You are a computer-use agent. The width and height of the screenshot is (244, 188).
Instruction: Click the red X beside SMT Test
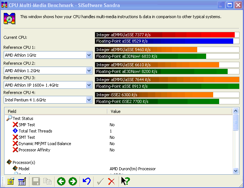click(15, 137)
